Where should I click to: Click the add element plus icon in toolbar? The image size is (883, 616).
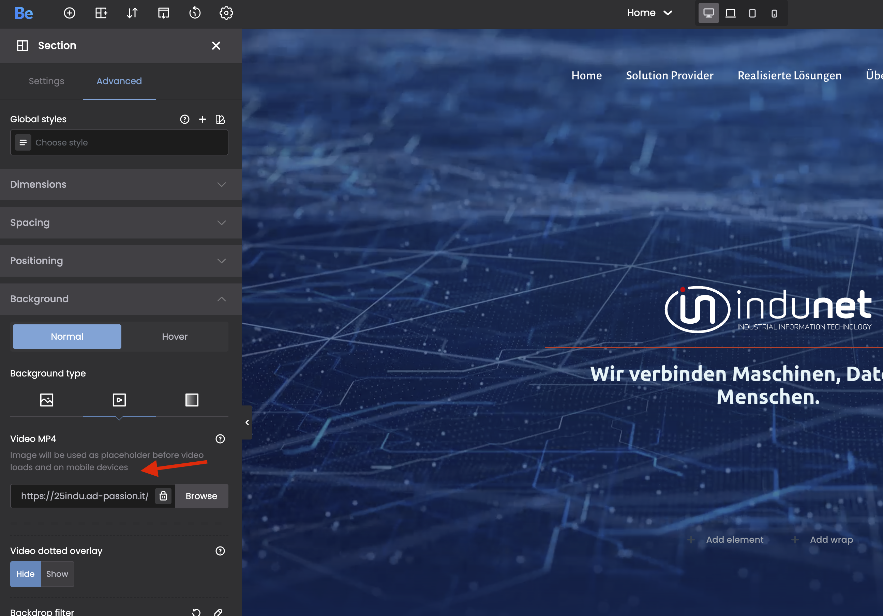(69, 13)
